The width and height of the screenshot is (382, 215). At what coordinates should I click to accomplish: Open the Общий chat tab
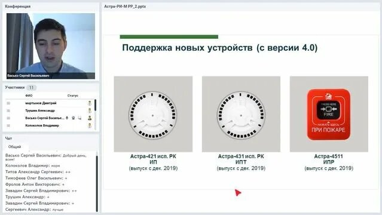pos(14,147)
